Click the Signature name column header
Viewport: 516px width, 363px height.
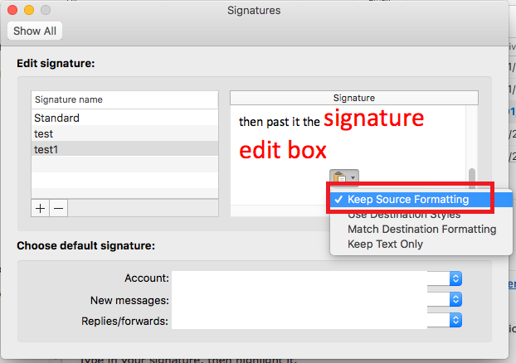tap(124, 99)
